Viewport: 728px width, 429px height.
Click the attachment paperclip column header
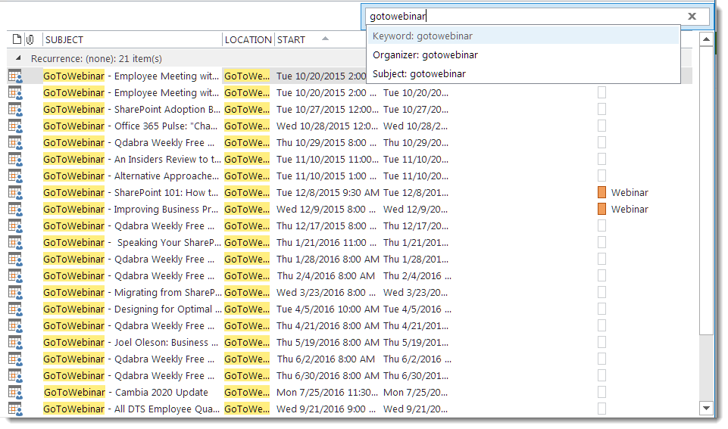pos(30,39)
